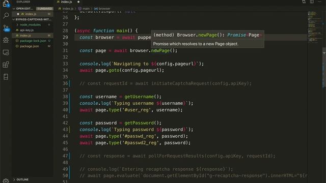This screenshot has height=183, width=326.
Task: Click line number 31 in gutter
Action: click(x=65, y=50)
